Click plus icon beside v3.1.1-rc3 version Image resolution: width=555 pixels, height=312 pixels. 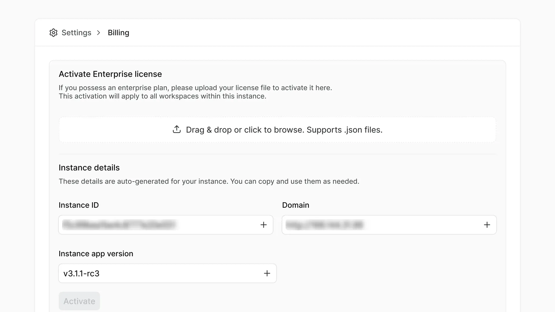267,273
